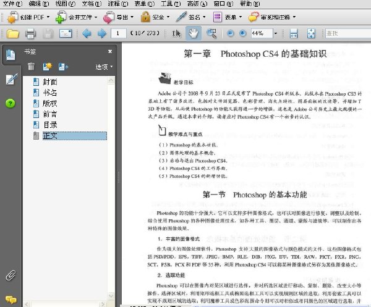The height and width of the screenshot is (307, 371).
Task: Click the Fit Width scrolling icon
Action: pyautogui.click(x=294, y=33)
